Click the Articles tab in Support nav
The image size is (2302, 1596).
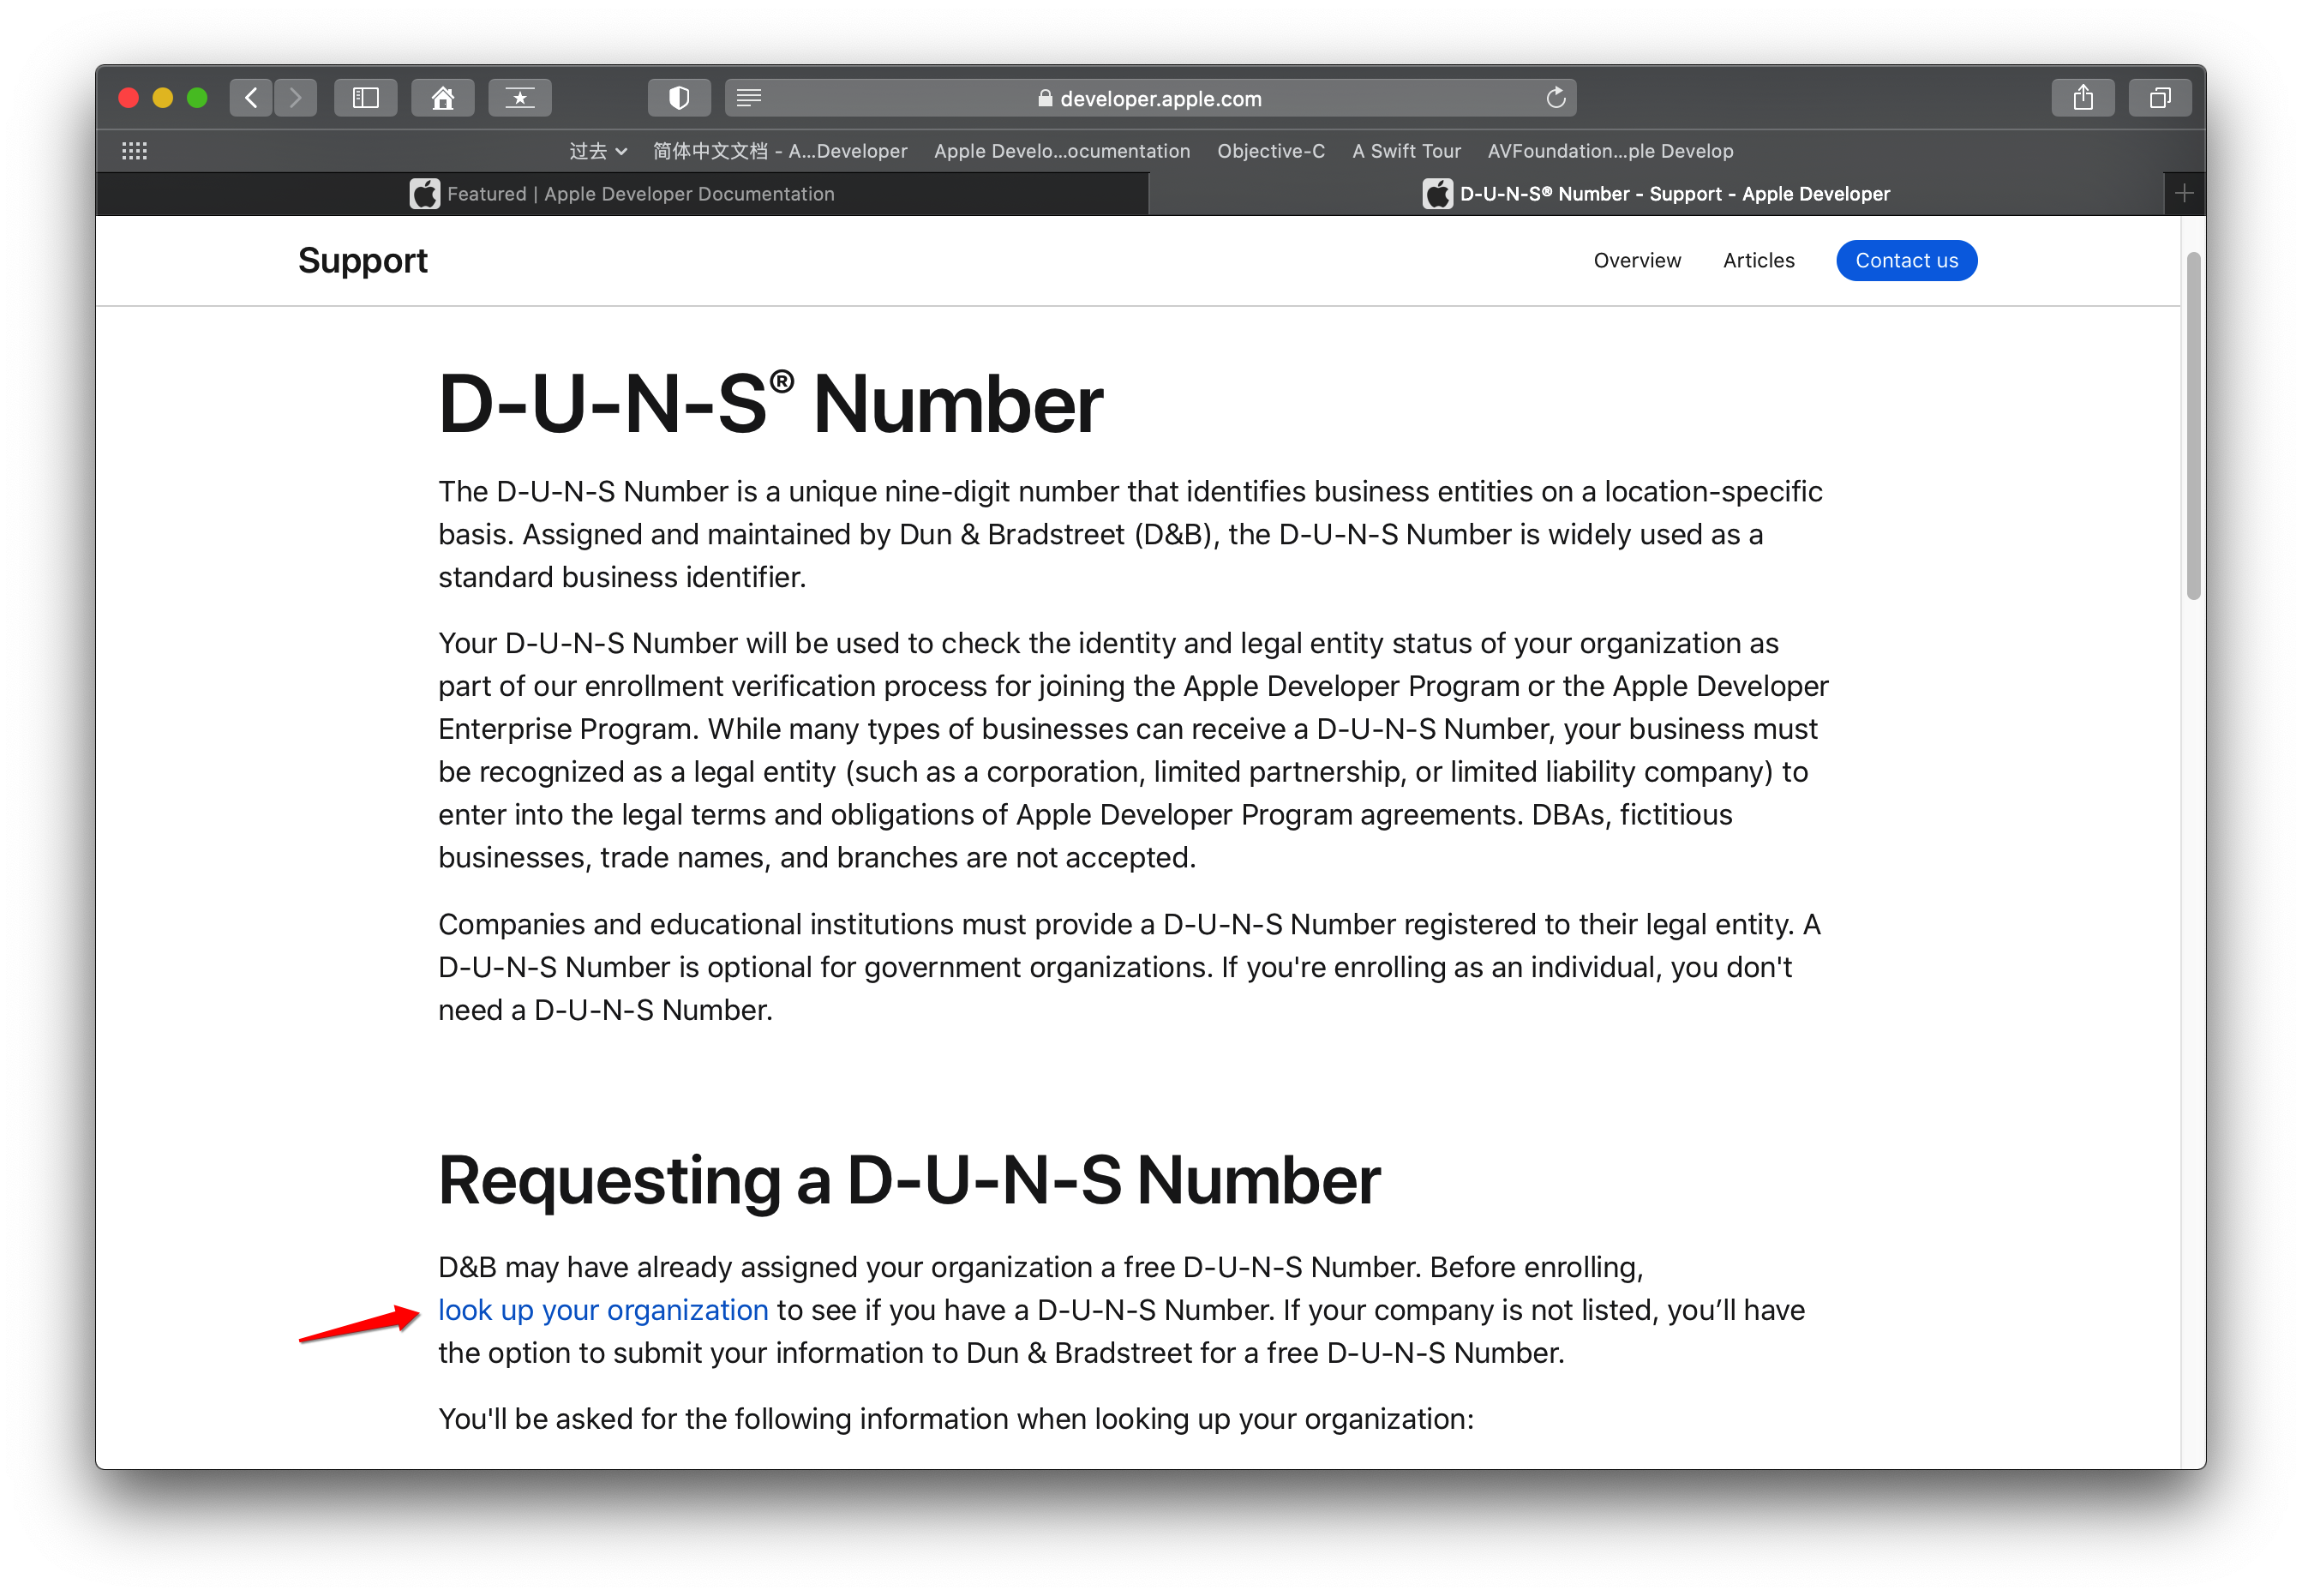tap(1756, 261)
